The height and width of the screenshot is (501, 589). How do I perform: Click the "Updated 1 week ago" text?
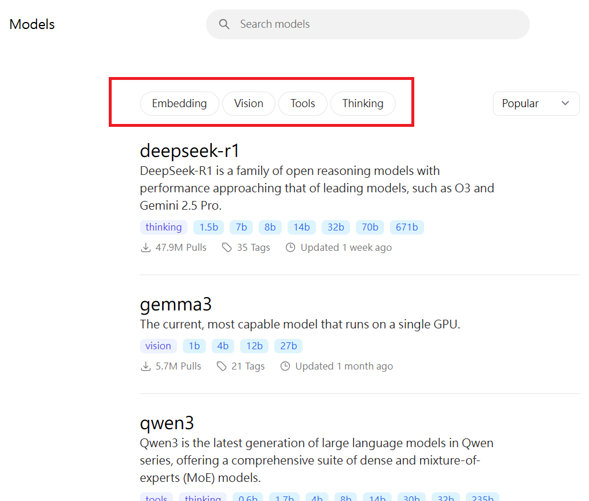coord(347,247)
